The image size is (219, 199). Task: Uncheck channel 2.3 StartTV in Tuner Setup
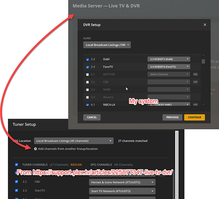(17, 190)
